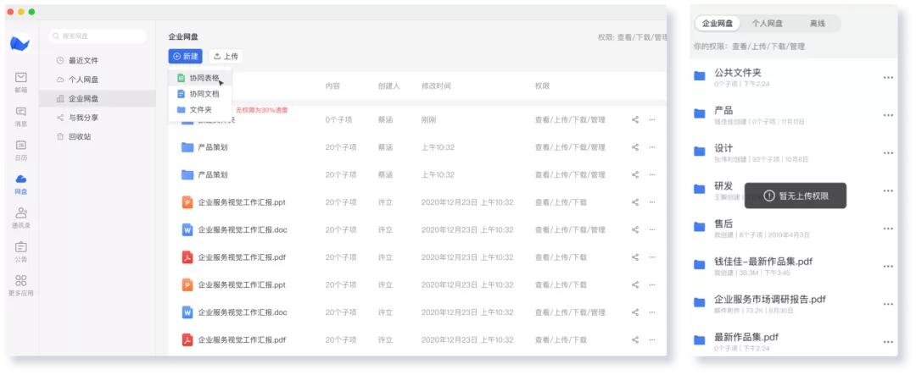Click the 上传 upload button
Viewport: 916px width, 375px height.
point(226,56)
